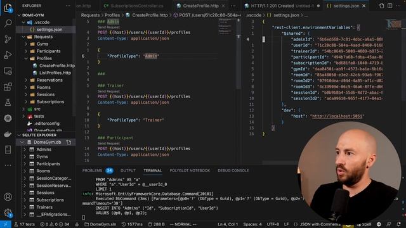Switch to the POLYGLOT NOTEBOOK tab
Screen dimensions: 406x228
click(x=190, y=170)
